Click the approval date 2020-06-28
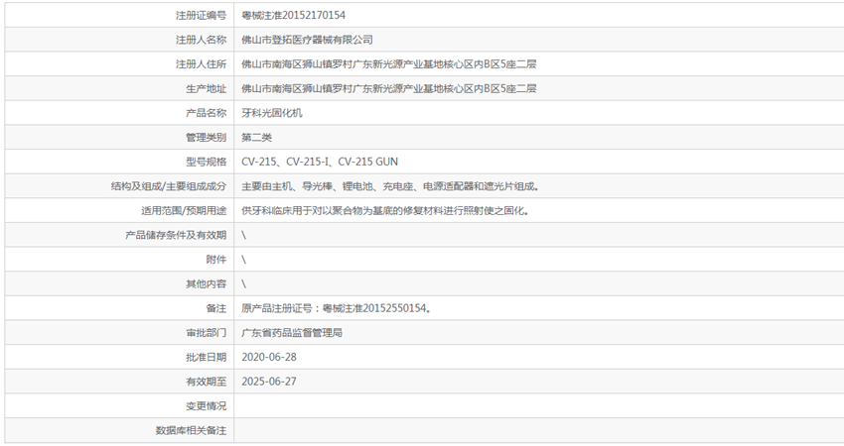Viewport: 844px width, 446px height. pyautogui.click(x=269, y=357)
